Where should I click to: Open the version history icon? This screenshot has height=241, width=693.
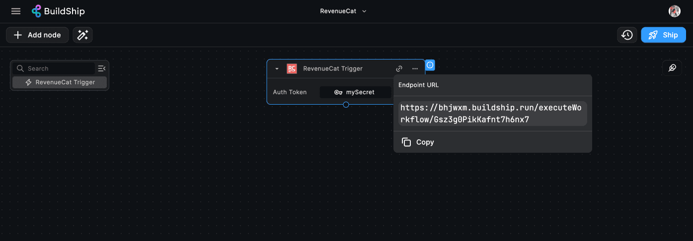pyautogui.click(x=627, y=35)
